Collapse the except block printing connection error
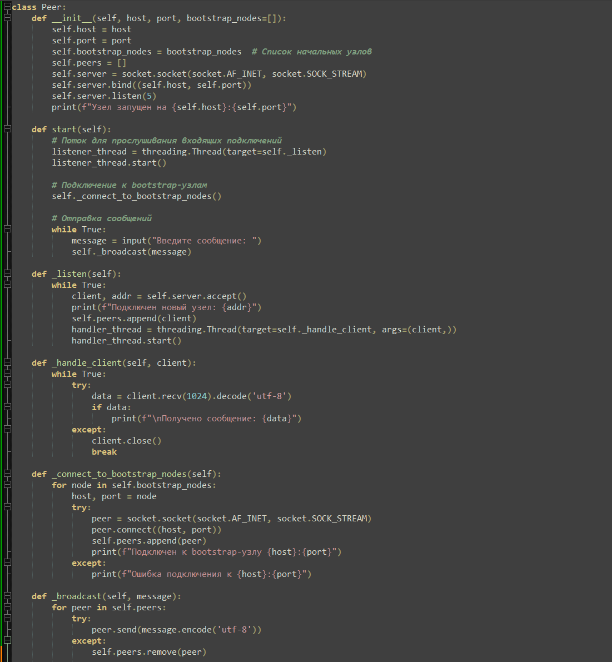Image resolution: width=612 pixels, height=662 pixels. [x=7, y=563]
